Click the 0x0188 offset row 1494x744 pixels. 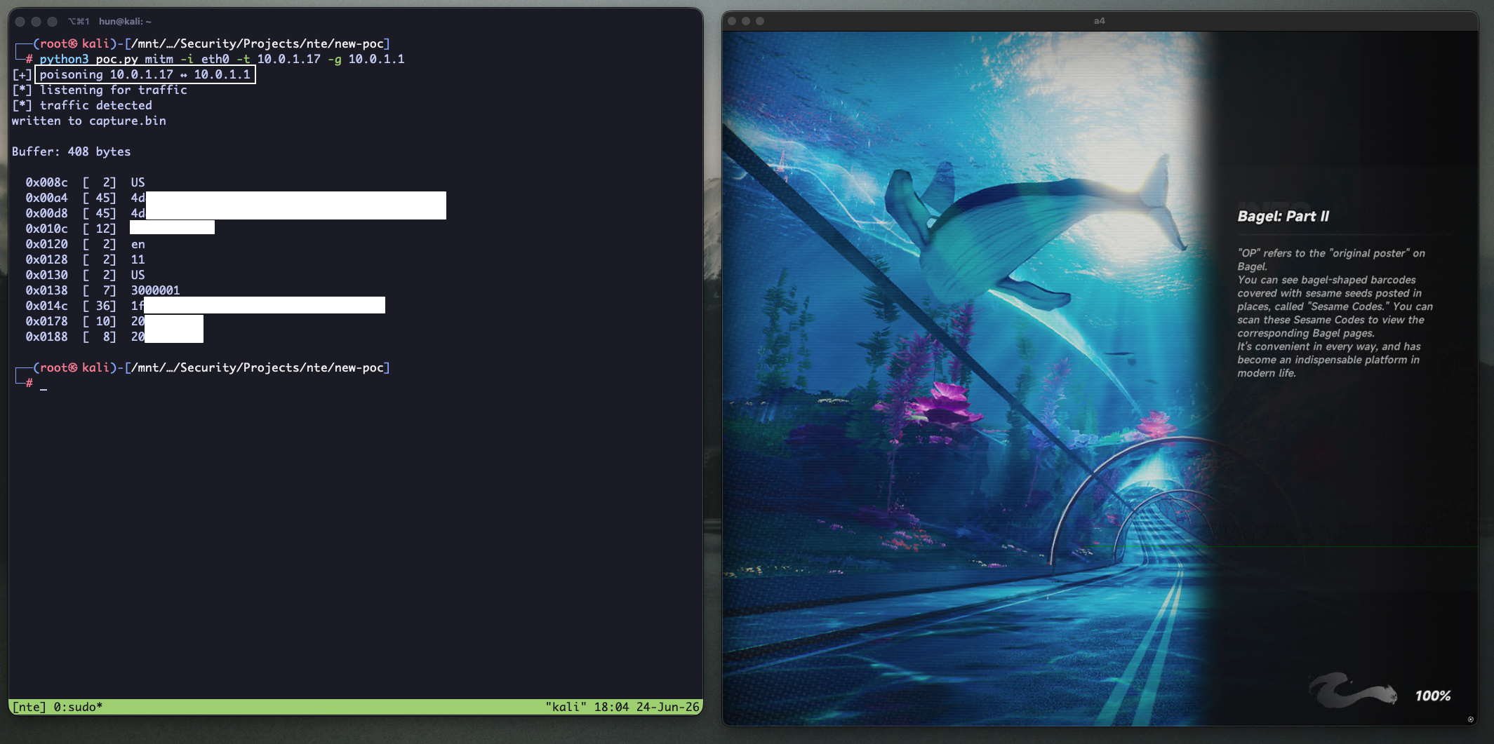coord(114,337)
